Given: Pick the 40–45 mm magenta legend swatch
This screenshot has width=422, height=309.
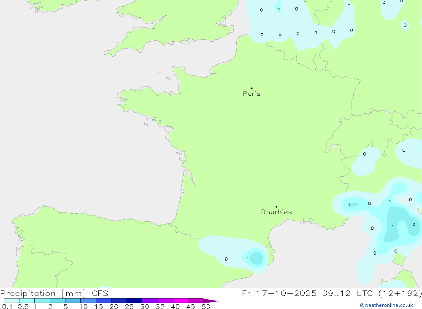Looking at the screenshot, I should point(180,301).
